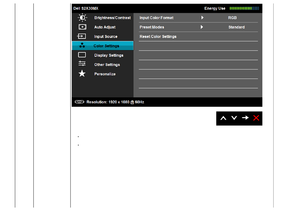Click the Dell S2X30MX title text
The image size is (299, 211).
tap(86, 8)
